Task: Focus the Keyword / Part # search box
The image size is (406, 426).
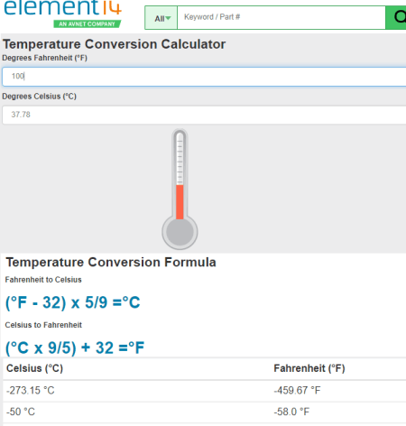Action: [x=281, y=17]
